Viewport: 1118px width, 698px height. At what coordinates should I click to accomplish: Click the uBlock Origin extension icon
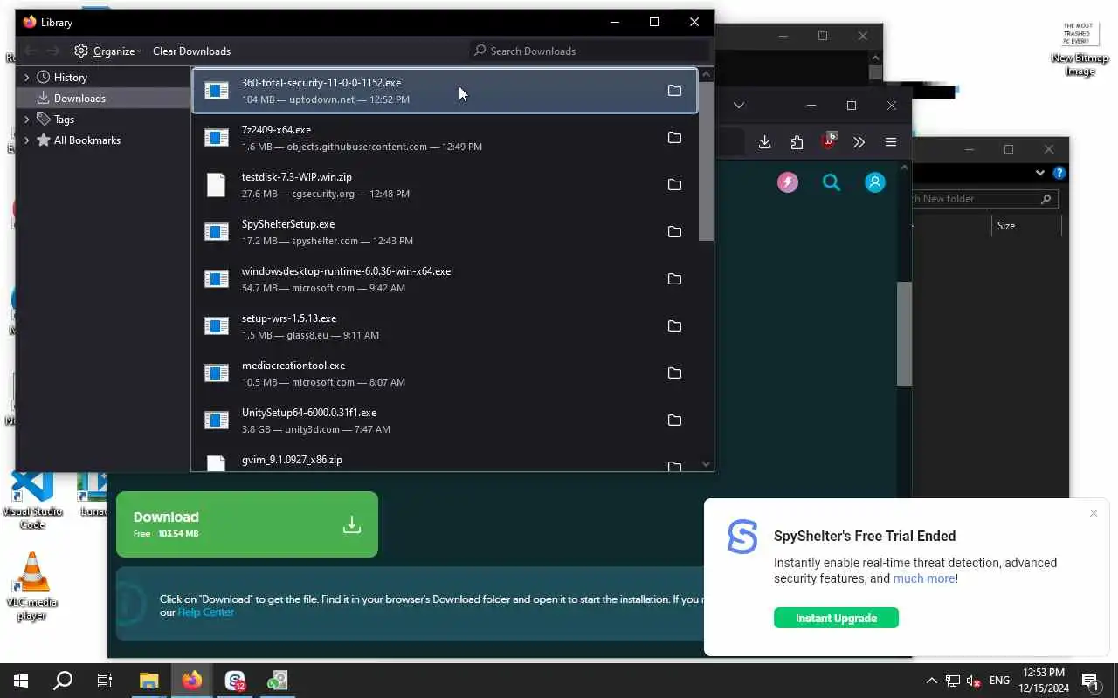(x=828, y=141)
